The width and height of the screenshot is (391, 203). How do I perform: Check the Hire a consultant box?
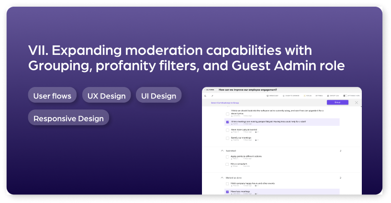coord(227,164)
